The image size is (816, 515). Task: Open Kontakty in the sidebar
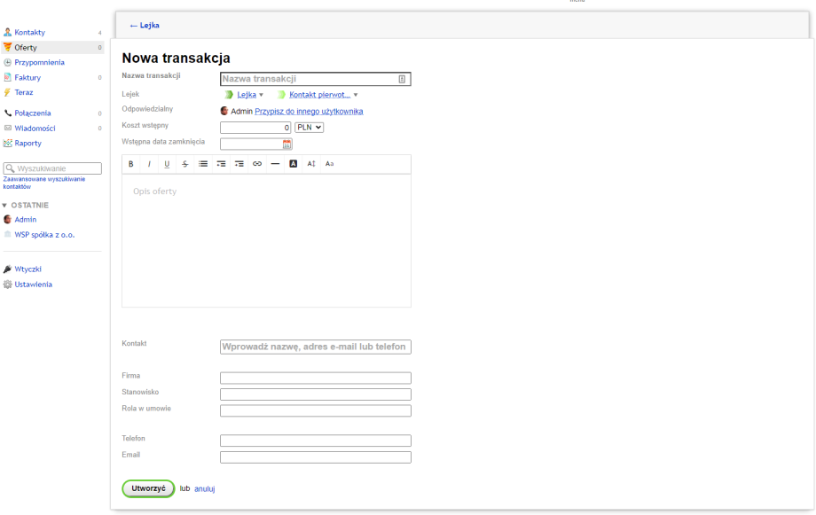[29, 33]
